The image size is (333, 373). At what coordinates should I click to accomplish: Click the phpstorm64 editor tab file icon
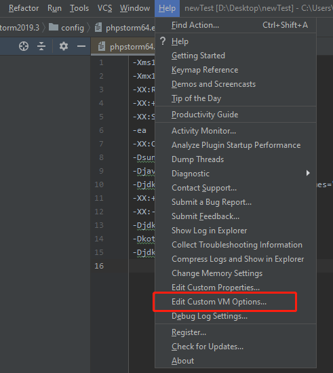click(x=102, y=46)
